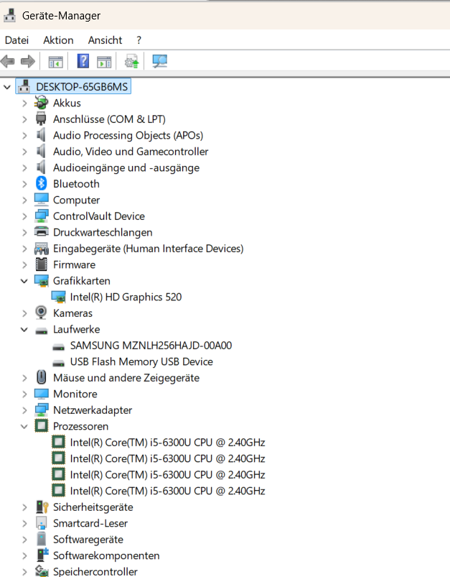The image size is (450, 577).
Task: Collapse the Grafikkarten category
Action: (24, 281)
